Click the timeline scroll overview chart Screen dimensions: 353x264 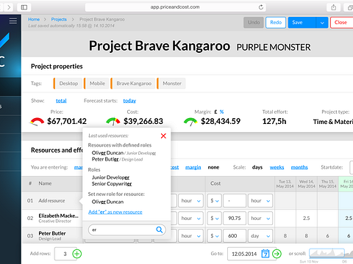click(327, 254)
